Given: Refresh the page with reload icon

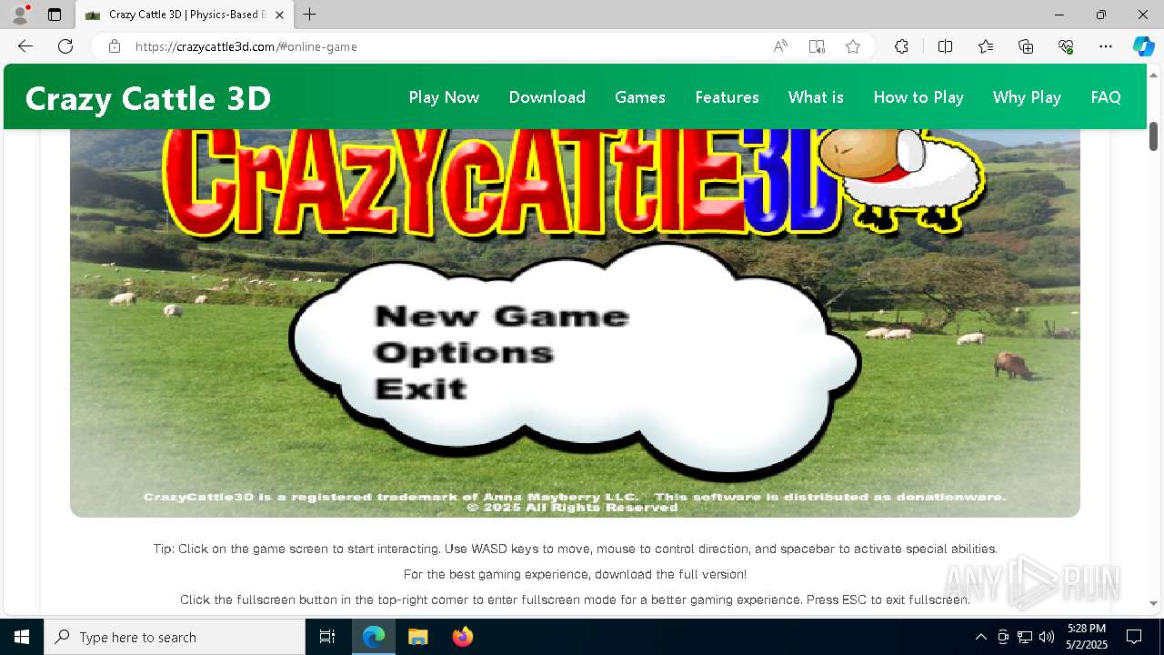Looking at the screenshot, I should pos(65,46).
